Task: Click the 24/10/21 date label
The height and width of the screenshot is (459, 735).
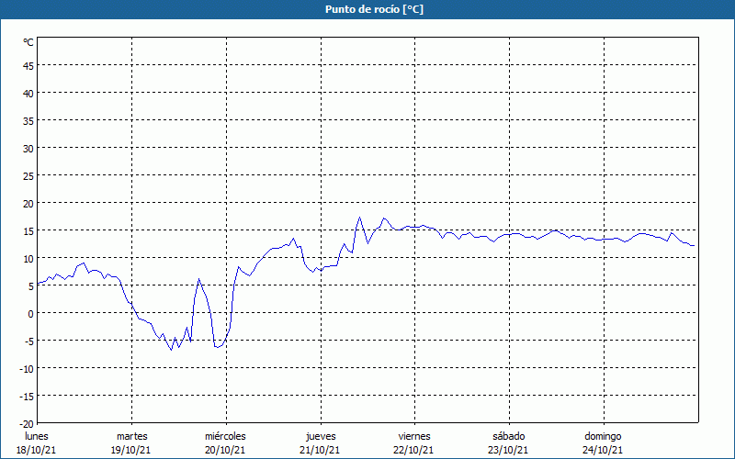Action: [603, 450]
